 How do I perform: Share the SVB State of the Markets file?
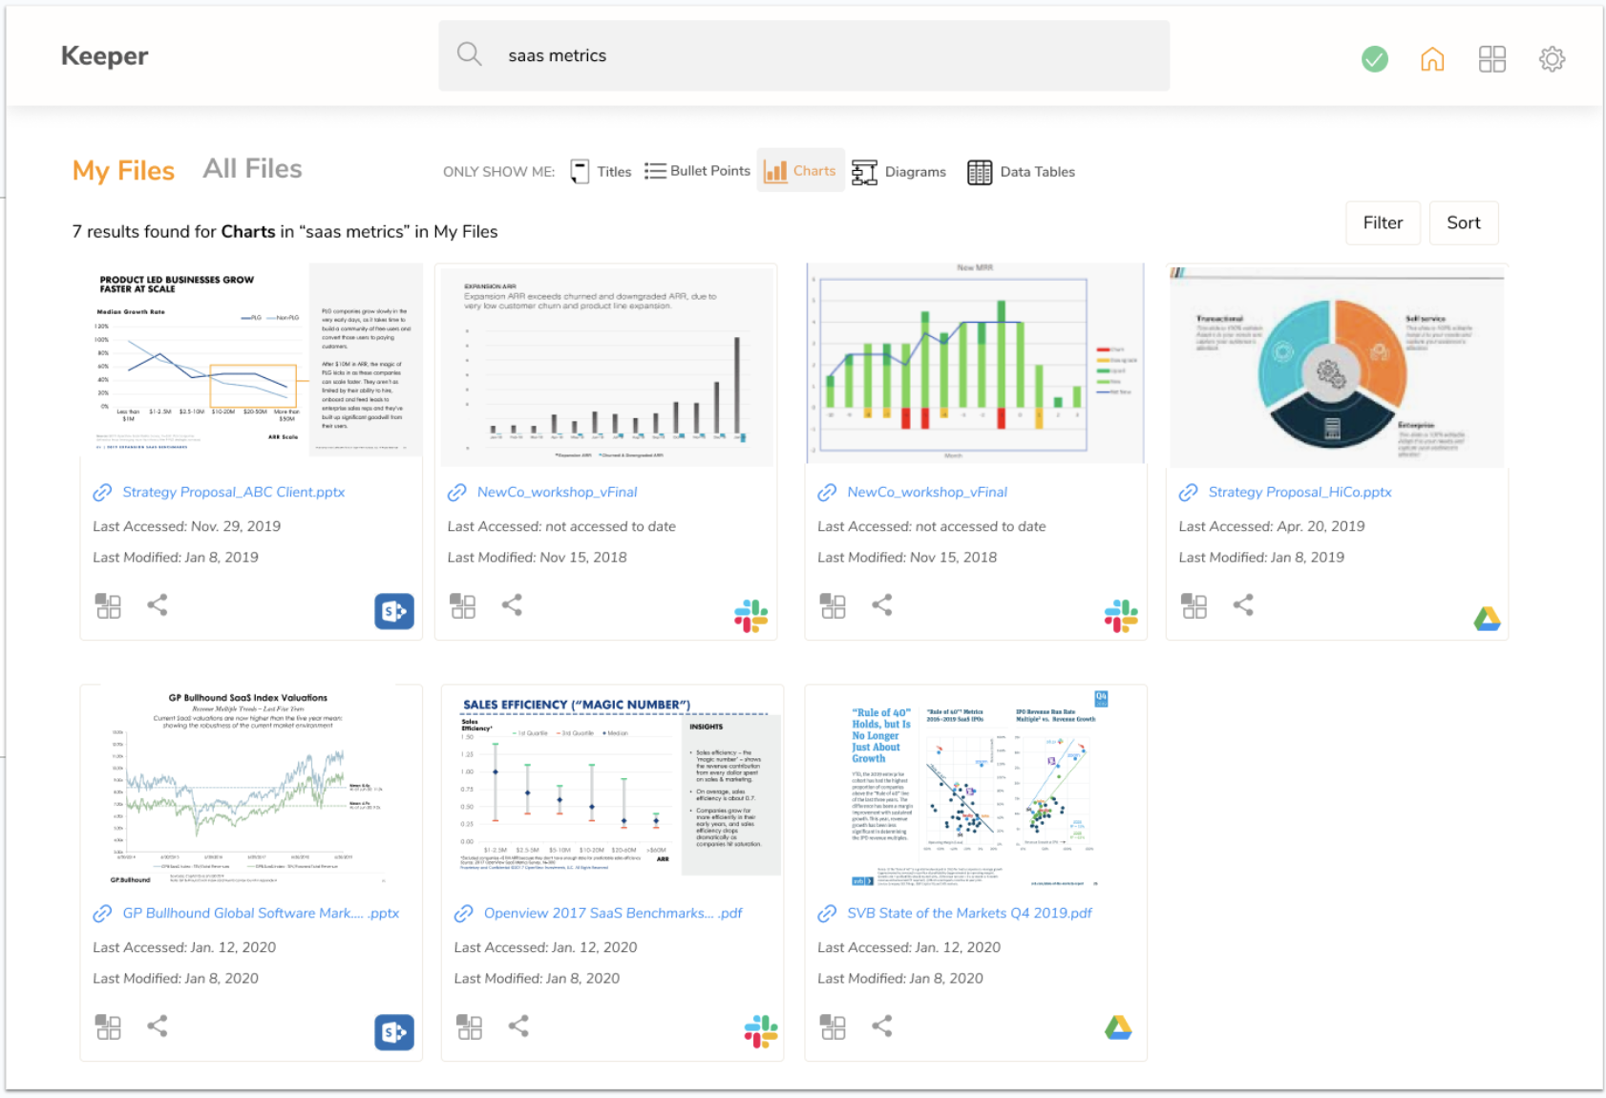[x=882, y=1025]
